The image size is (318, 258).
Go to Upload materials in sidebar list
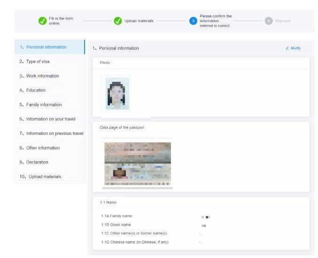[x=50, y=177]
